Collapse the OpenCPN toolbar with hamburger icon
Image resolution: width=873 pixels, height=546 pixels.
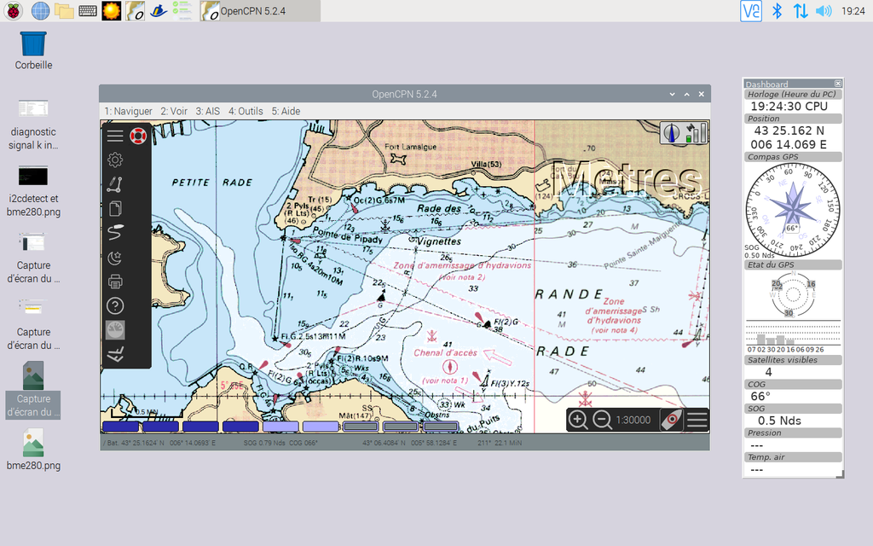[x=115, y=136]
